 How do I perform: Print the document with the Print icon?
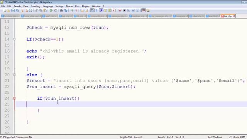pyautogui.click(x=30, y=10)
